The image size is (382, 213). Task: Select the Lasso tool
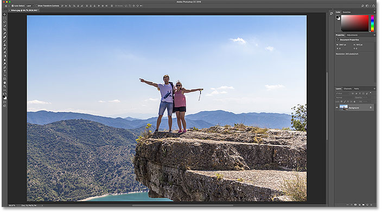(x=5, y=22)
